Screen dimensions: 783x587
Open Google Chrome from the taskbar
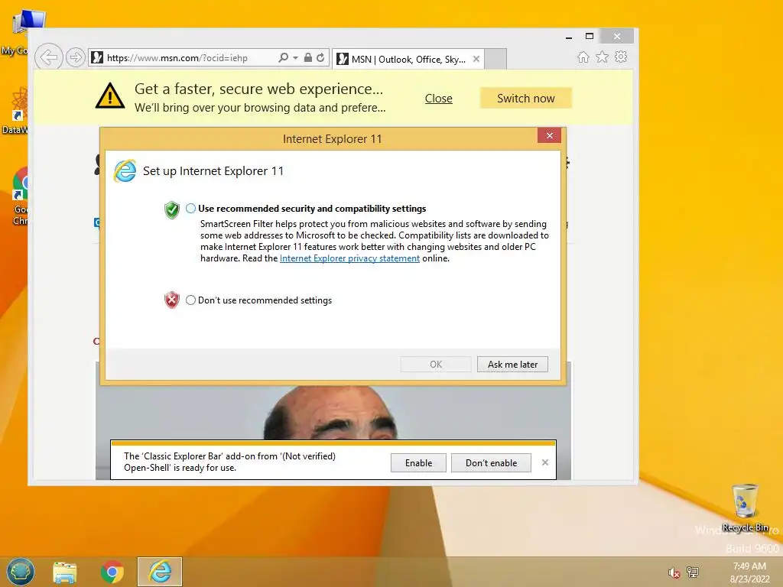[x=112, y=572]
